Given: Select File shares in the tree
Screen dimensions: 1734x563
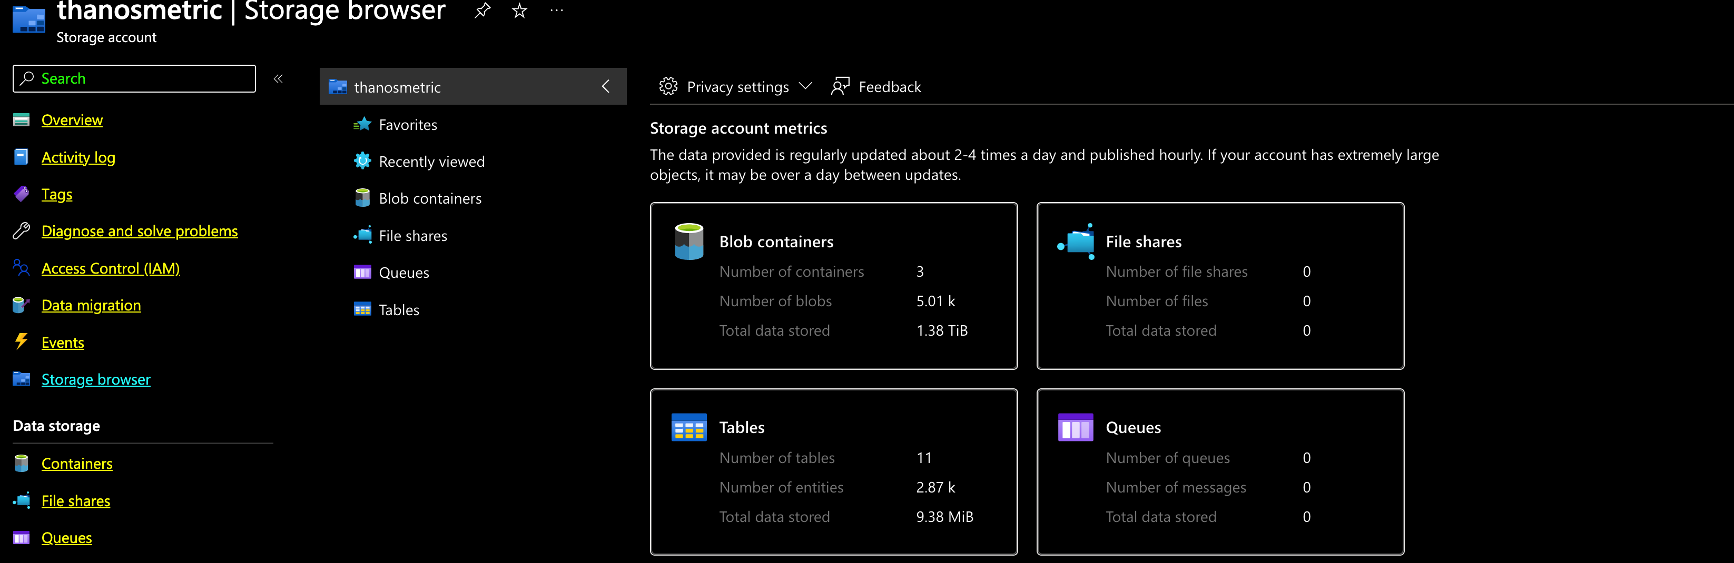Looking at the screenshot, I should pos(412,235).
